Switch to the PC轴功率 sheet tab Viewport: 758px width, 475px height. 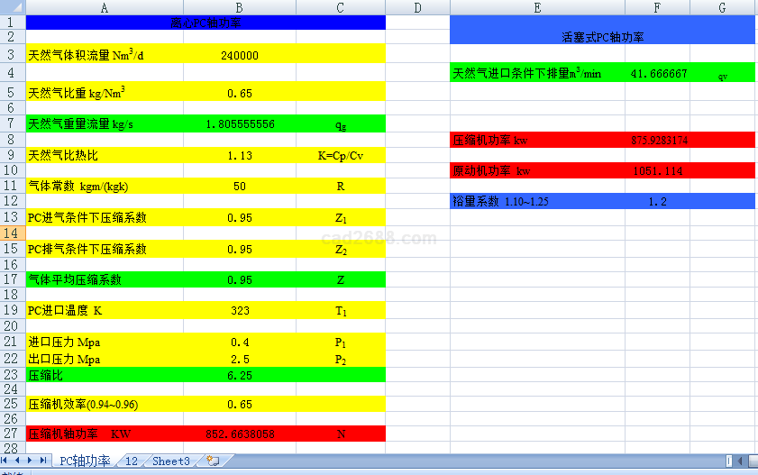[85, 461]
